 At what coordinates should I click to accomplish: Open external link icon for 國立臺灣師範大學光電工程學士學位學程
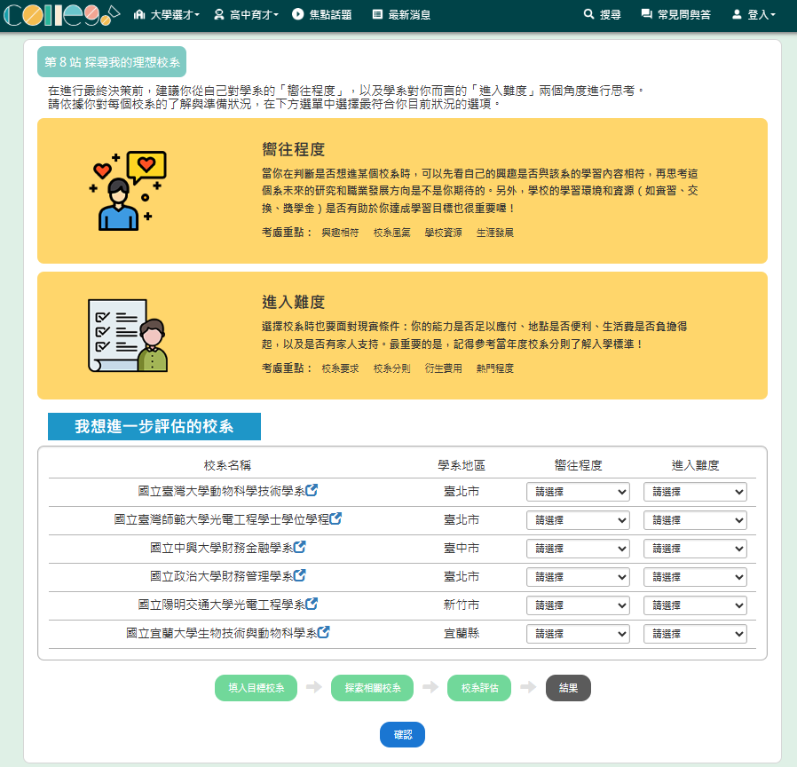click(335, 518)
